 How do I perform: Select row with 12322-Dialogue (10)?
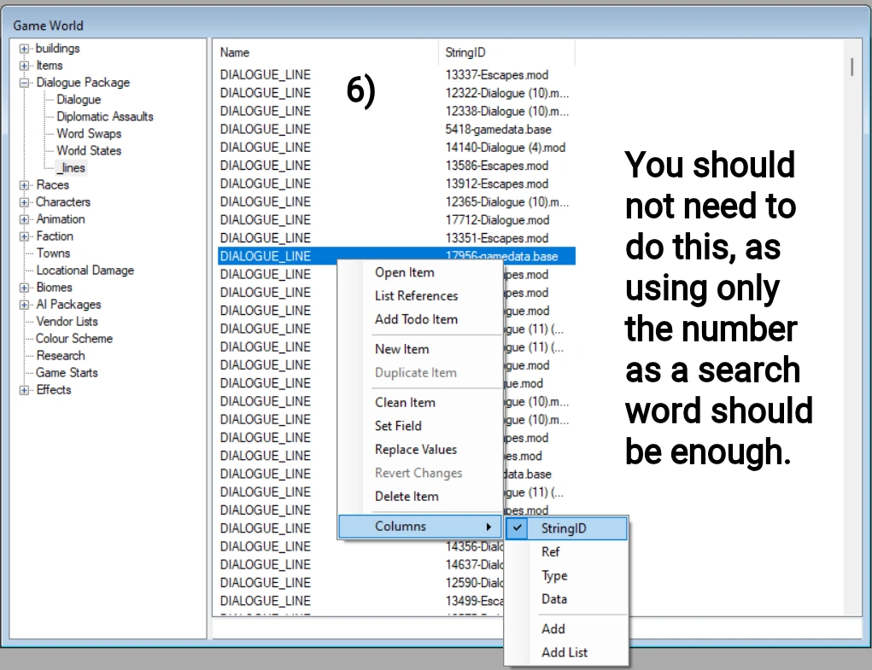pyautogui.click(x=396, y=93)
